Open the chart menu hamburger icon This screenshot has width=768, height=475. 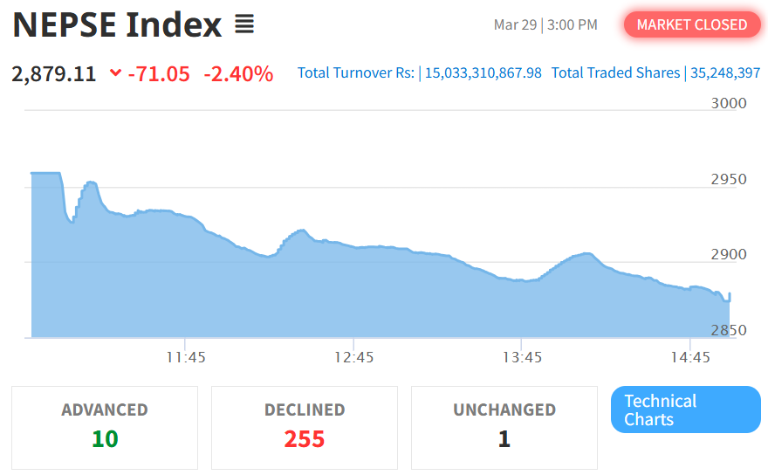click(244, 25)
